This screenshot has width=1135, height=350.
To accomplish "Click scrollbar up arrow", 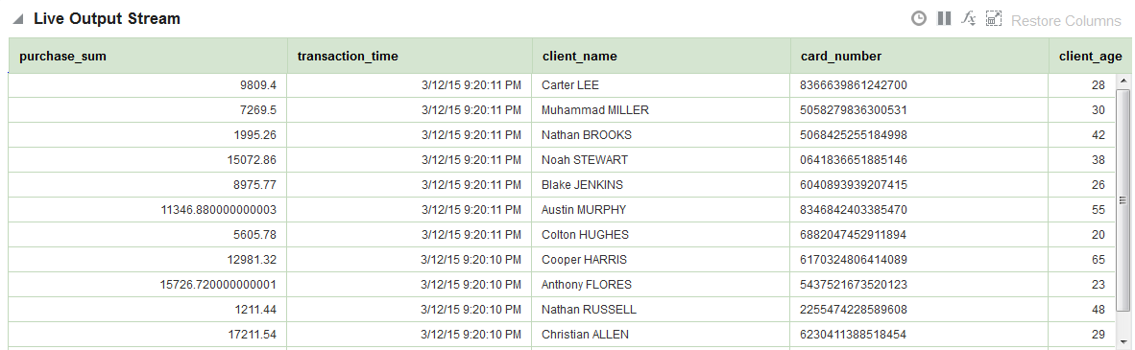I will (1123, 82).
